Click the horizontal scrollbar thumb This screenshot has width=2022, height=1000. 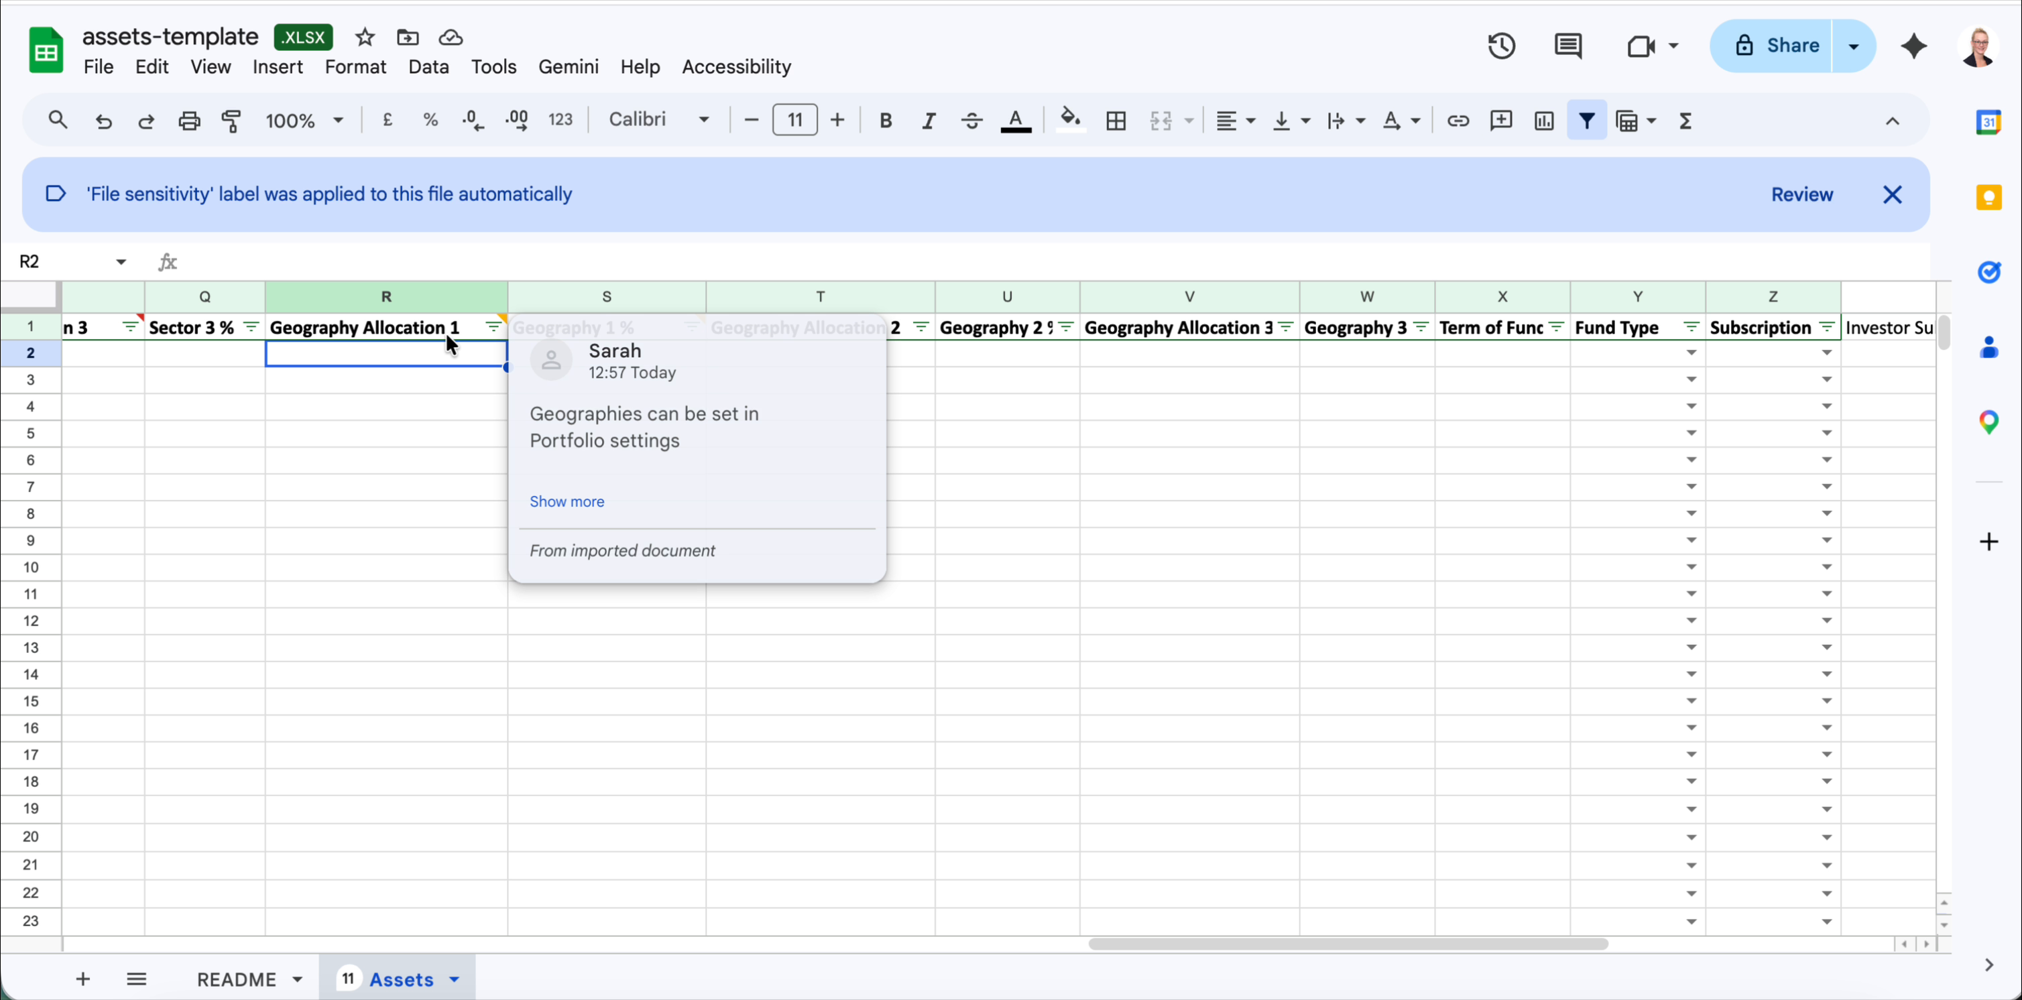pos(1348,944)
